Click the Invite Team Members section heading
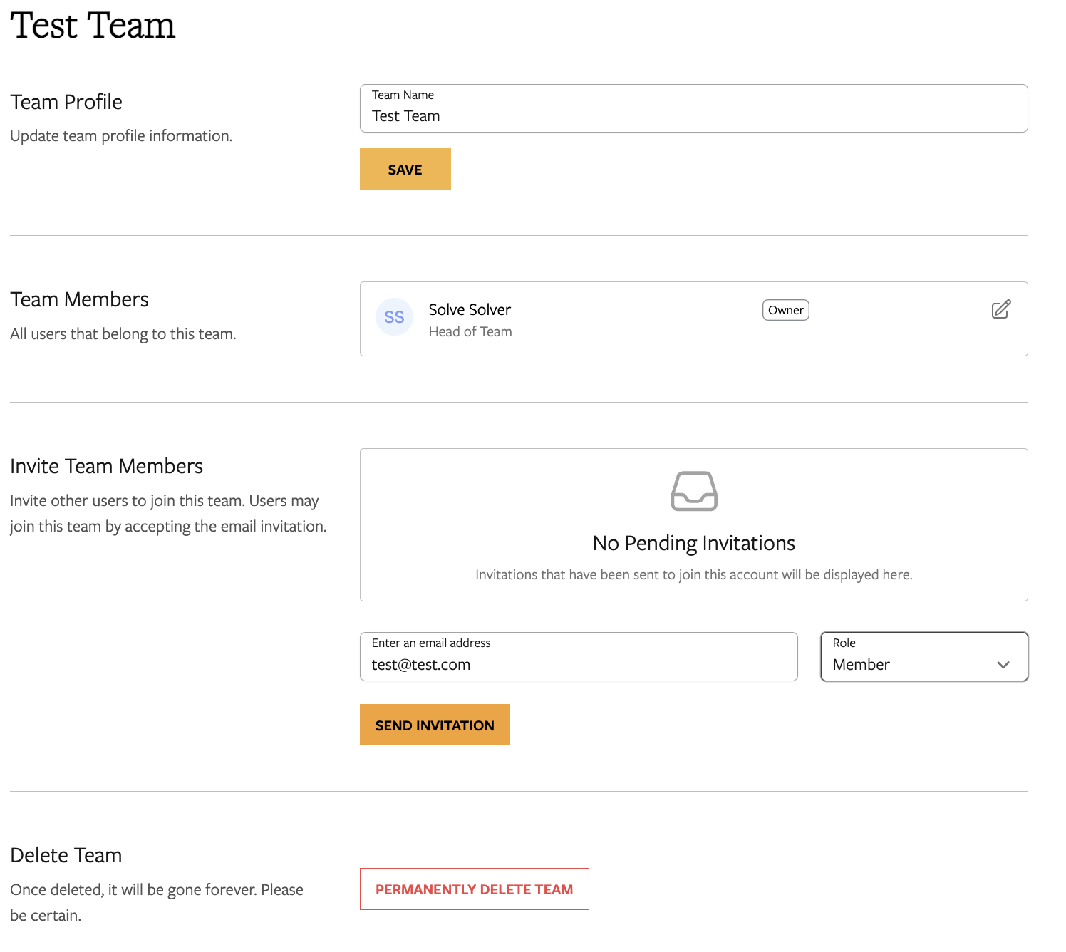This screenshot has width=1066, height=952. 106,466
